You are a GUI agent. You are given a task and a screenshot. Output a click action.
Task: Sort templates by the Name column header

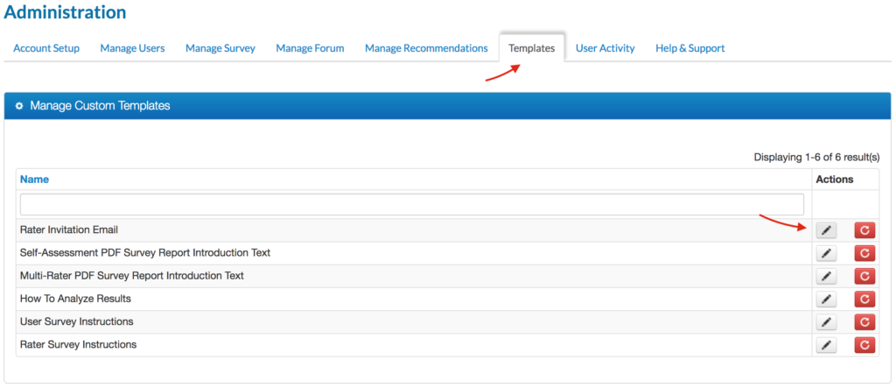tap(34, 180)
